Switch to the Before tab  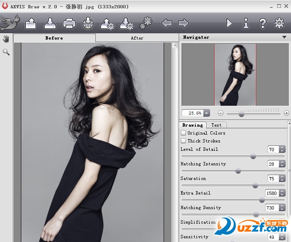54,38
